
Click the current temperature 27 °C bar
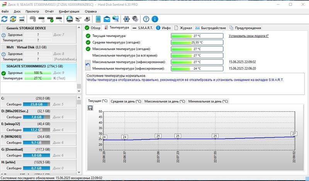point(197,36)
